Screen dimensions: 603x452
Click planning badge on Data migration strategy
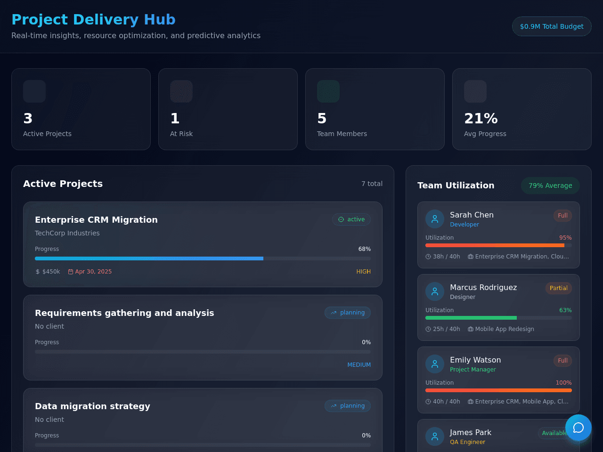pos(348,406)
